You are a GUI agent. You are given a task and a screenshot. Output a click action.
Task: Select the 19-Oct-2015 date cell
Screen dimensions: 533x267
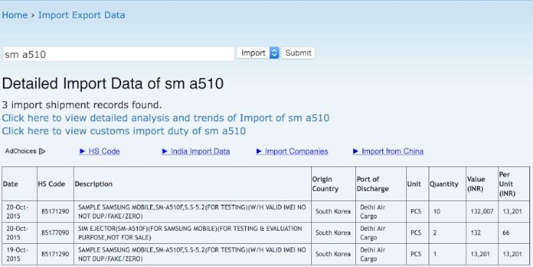pyautogui.click(x=20, y=254)
